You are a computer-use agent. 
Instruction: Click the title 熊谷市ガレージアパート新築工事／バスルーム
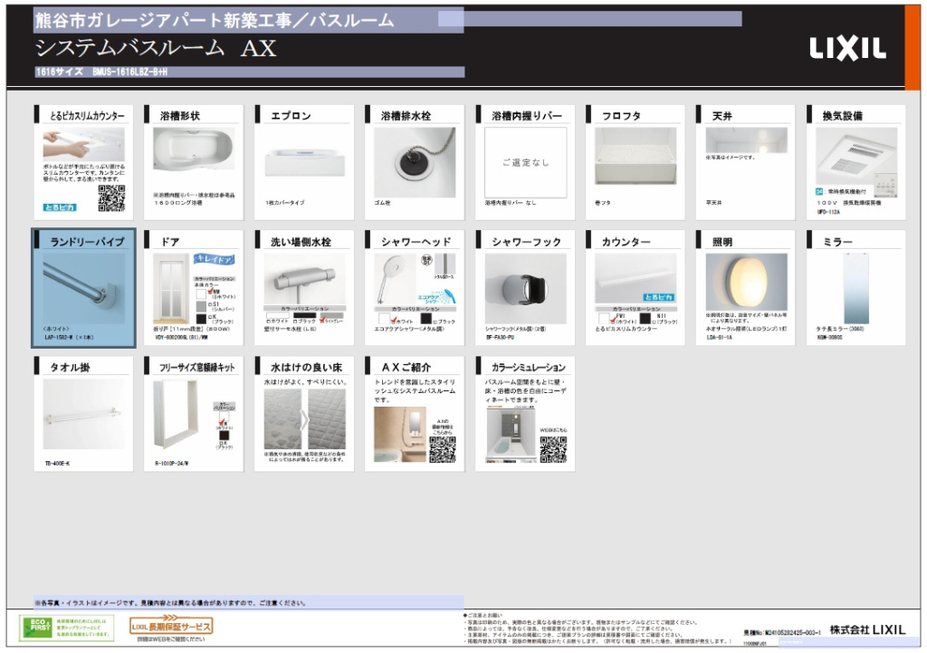point(214,21)
